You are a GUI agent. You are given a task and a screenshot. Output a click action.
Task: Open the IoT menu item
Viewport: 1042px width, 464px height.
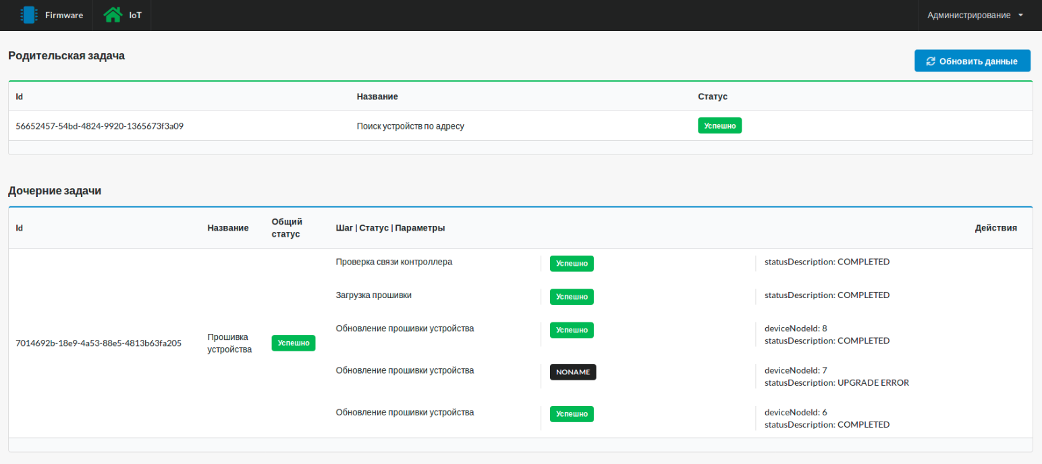[x=135, y=15]
